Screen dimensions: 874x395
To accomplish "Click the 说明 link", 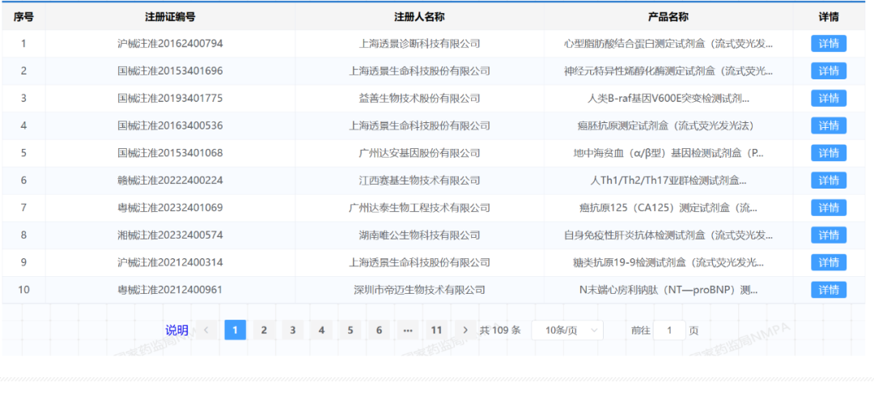I will coord(176,330).
